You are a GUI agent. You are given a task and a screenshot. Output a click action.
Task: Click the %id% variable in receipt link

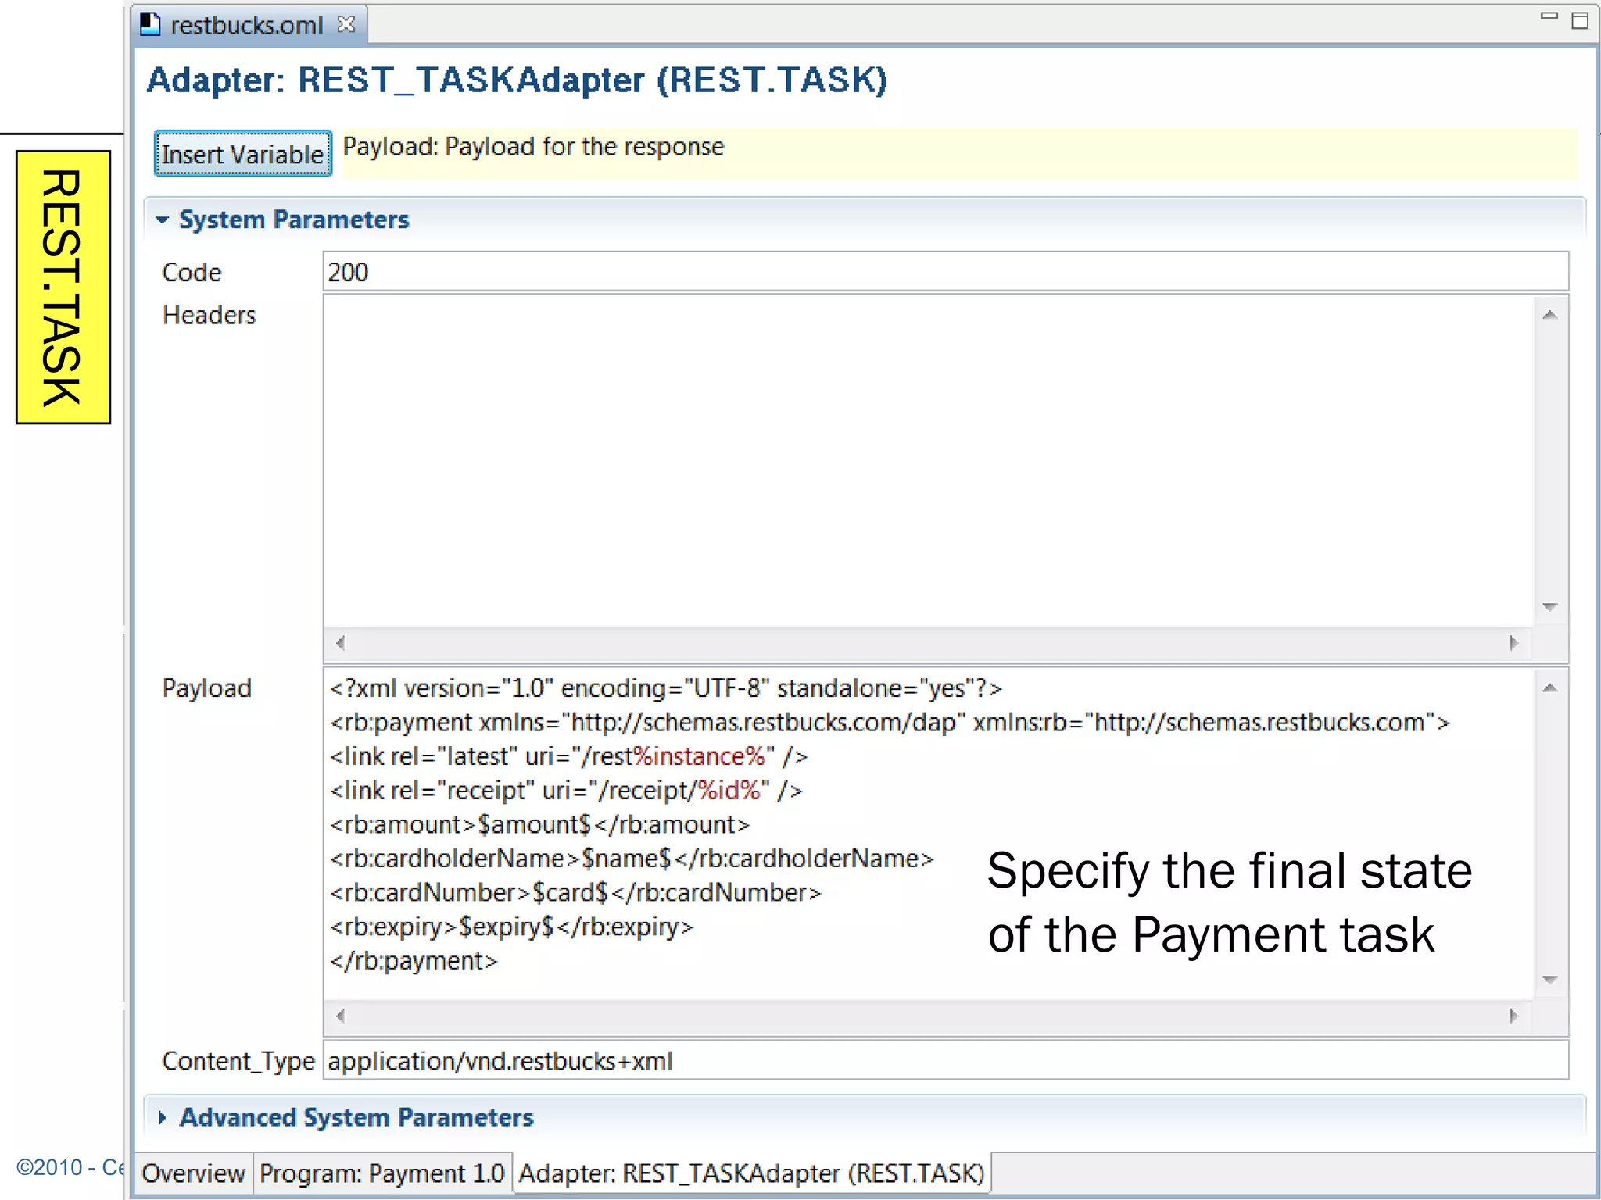click(729, 791)
